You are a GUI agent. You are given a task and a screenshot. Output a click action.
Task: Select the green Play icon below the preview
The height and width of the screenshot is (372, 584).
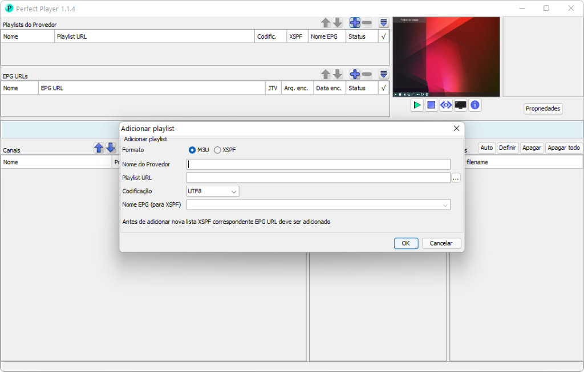tap(417, 105)
